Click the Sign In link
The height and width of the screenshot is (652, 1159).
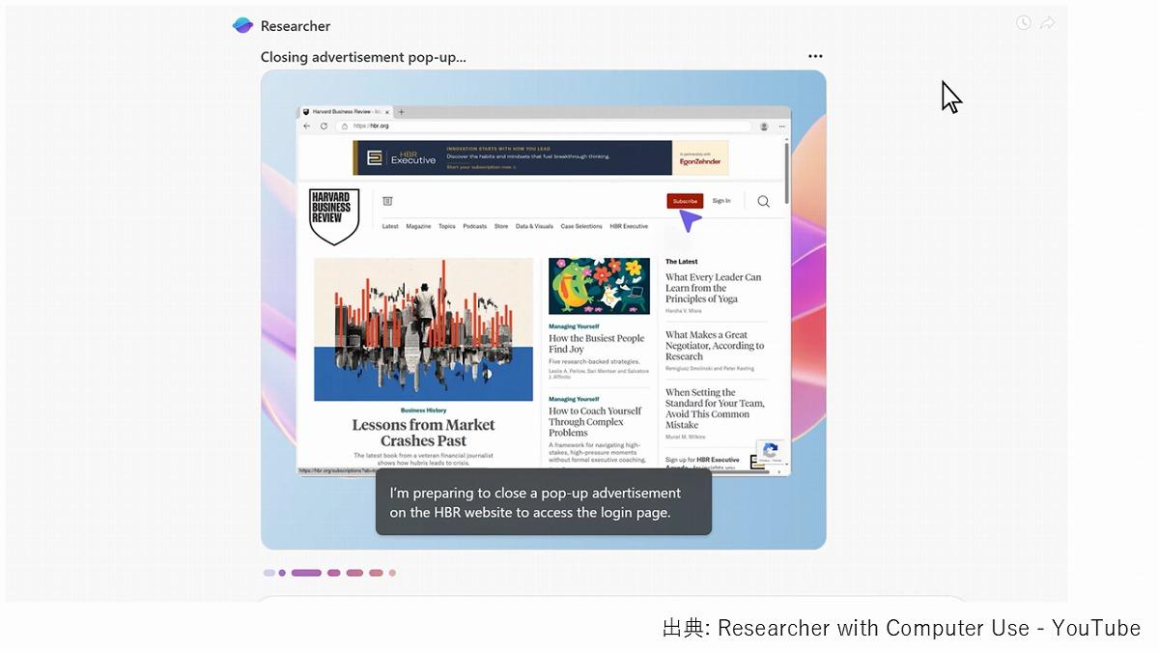721,201
